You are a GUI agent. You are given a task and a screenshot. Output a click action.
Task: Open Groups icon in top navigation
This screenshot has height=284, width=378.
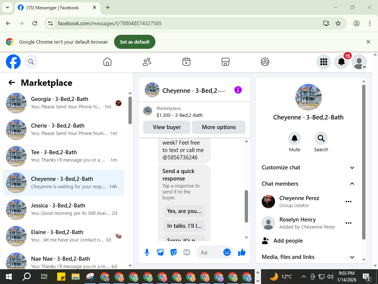(265, 62)
